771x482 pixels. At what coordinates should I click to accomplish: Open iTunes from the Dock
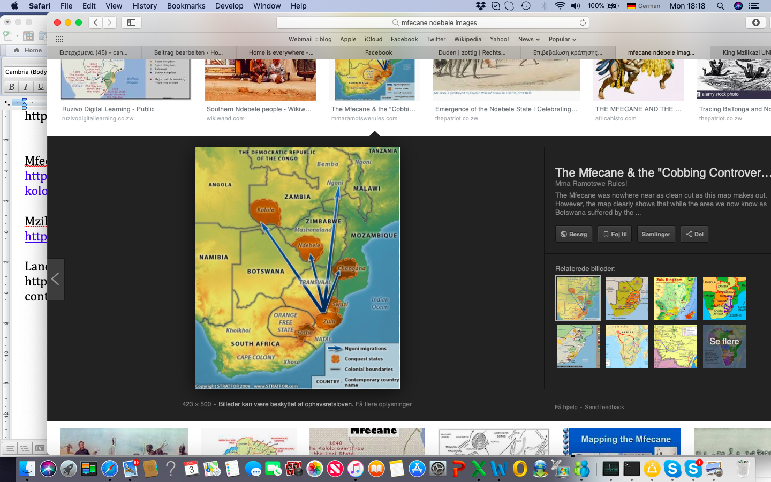[356, 469]
